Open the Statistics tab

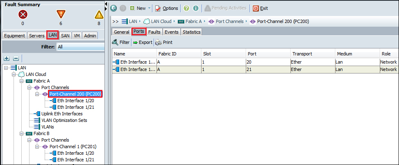(191, 32)
